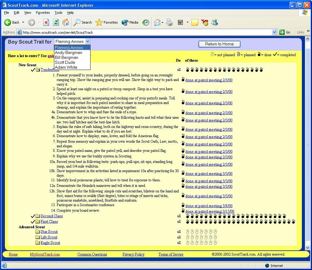Image resolution: width=312 pixels, height=270 pixels.
Task: Refresh the page using the Refresh icon
Action: [x=56, y=22]
